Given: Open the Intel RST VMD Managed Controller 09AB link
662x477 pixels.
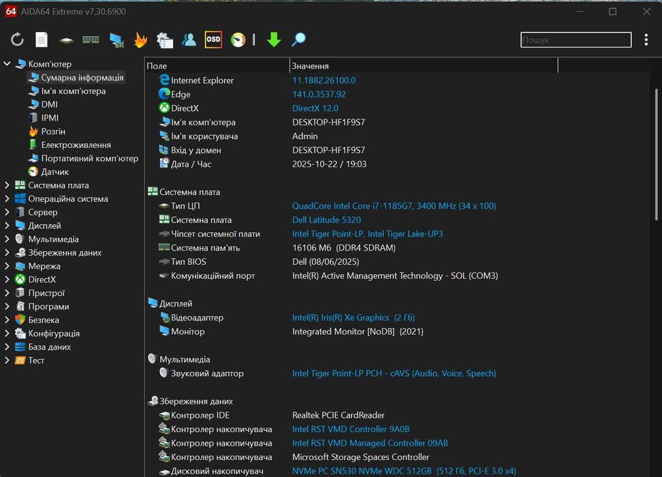Looking at the screenshot, I should (x=370, y=443).
